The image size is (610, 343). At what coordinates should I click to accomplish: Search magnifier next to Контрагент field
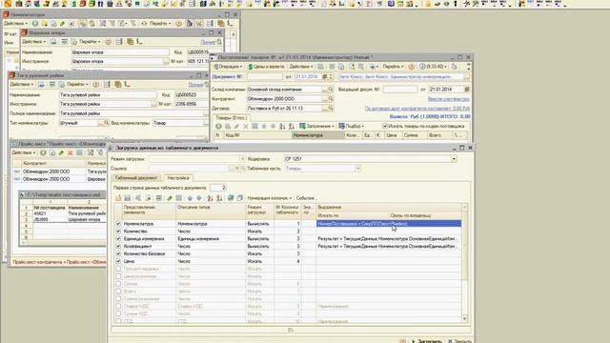click(x=331, y=99)
